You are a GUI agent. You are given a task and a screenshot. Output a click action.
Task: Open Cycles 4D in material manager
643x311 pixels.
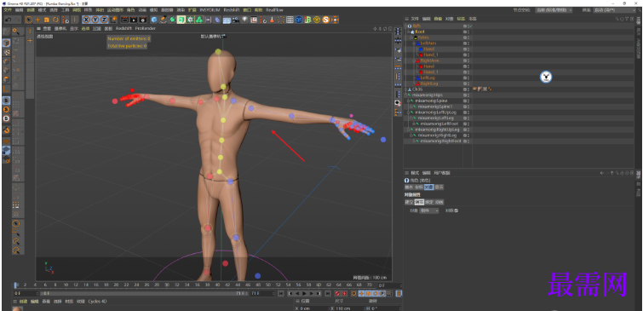click(98, 301)
